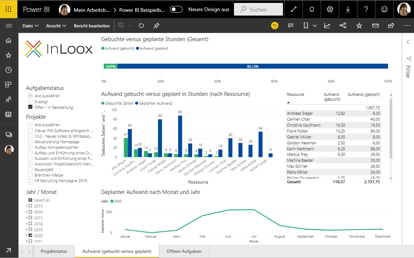Click the bookmark icon
414x258 pixels.
pyautogui.click(x=306, y=26)
